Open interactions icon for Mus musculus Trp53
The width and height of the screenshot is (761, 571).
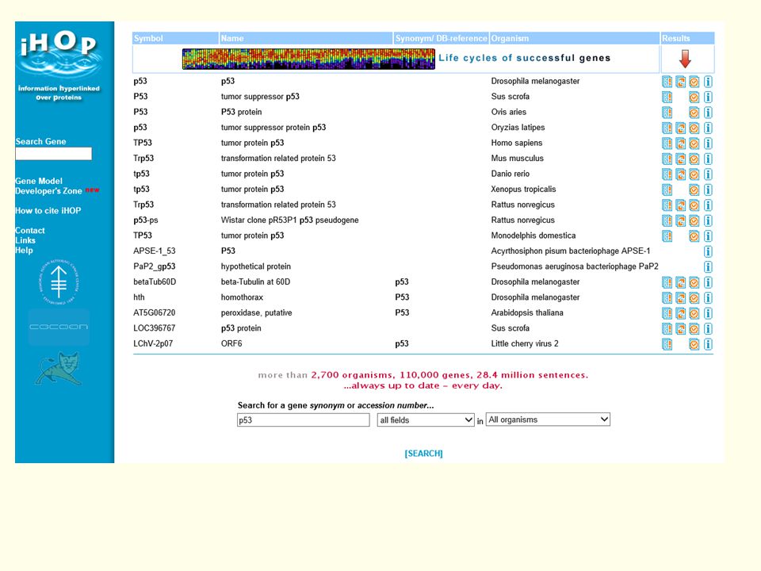(681, 159)
